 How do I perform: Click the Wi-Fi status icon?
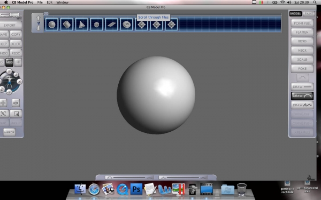coord(282,3)
